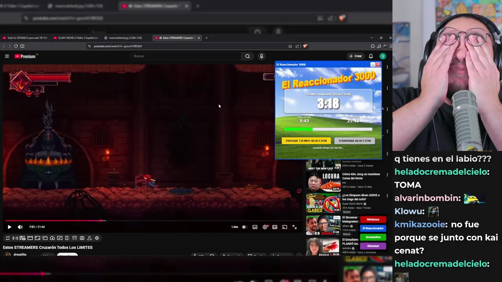Click the audio boost waves icon
This screenshot has height=282, width=502.
click(15, 238)
